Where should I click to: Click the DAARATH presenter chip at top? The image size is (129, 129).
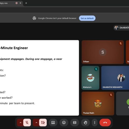pyautogui.click(x=121, y=28)
